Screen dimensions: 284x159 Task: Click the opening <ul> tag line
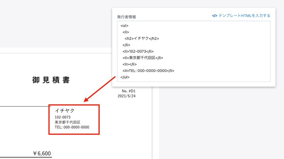(125, 25)
